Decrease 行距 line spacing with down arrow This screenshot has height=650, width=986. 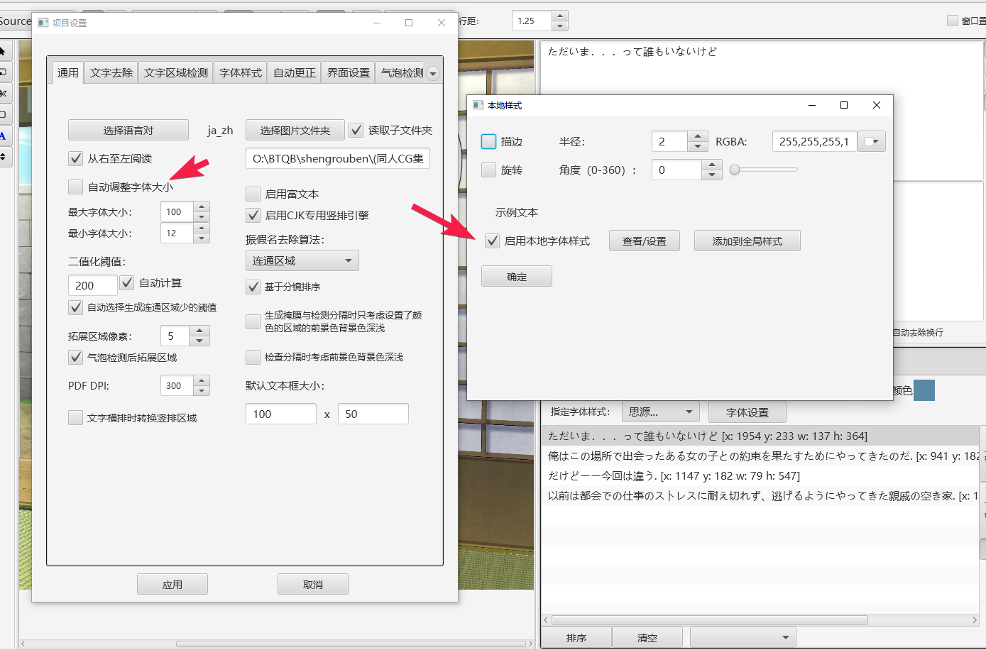[x=560, y=26]
